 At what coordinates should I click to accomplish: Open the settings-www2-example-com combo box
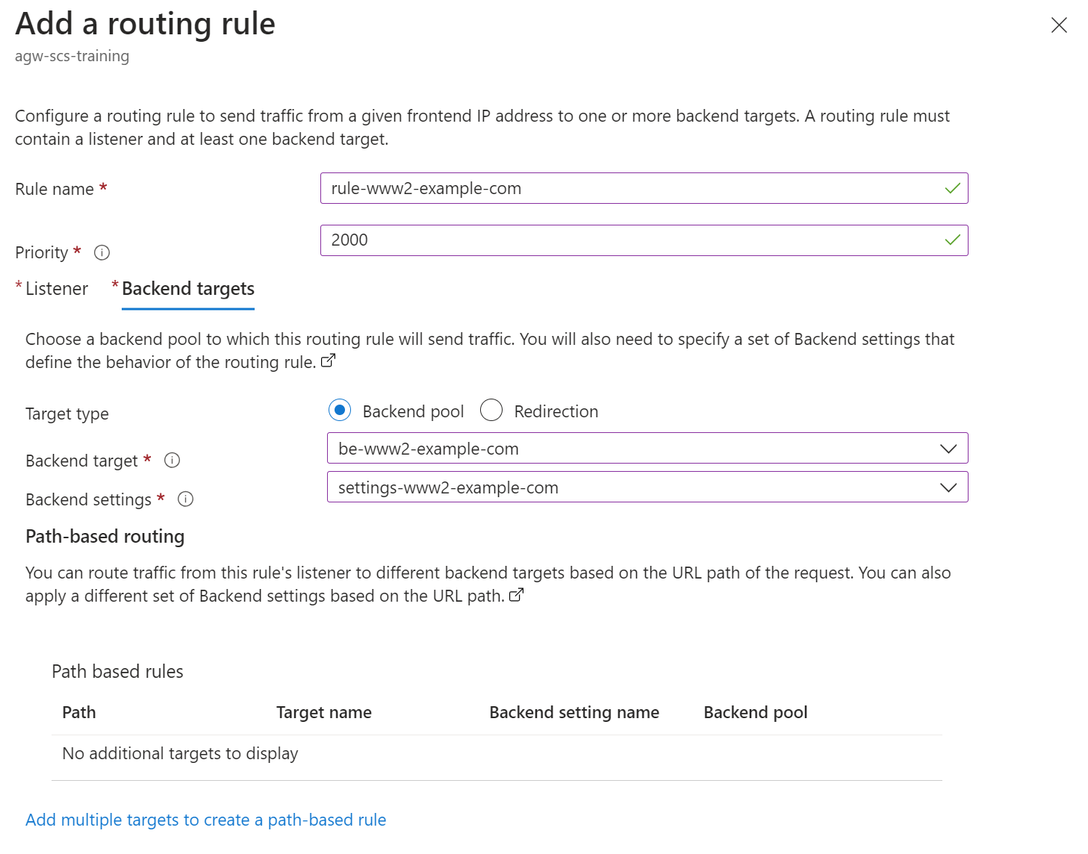coord(647,487)
